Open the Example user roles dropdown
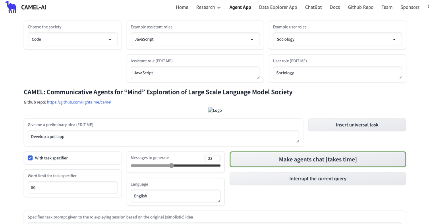Image resolution: width=429 pixels, height=224 pixels. coord(337,39)
